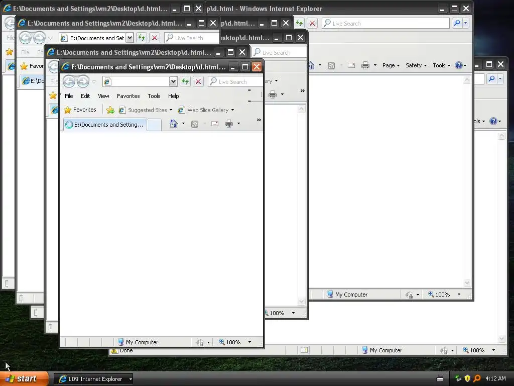
Task: Click the Start button
Action: pyautogui.click(x=24, y=378)
